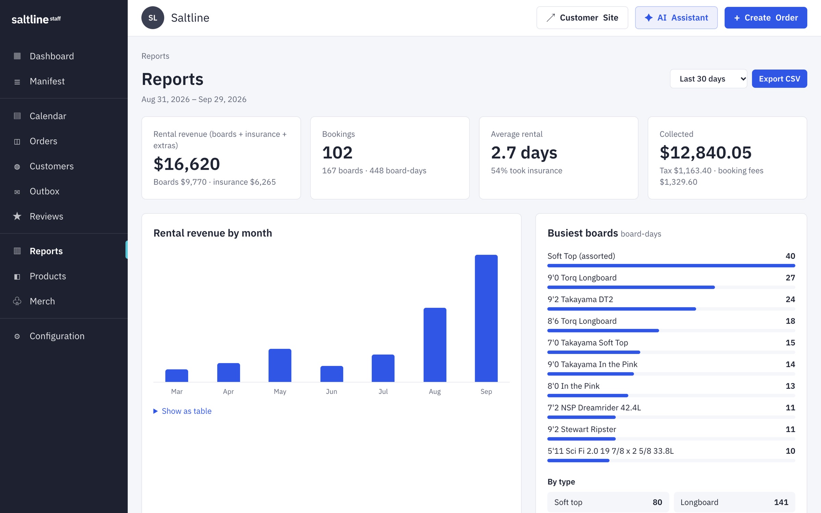Image resolution: width=821 pixels, height=513 pixels.
Task: Click the Merch club icon
Action: click(17, 301)
